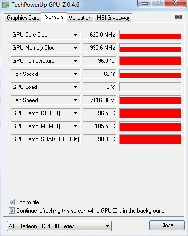Disable continue refreshing in background checkbox
The height and width of the screenshot is (236, 188).
tap(12, 211)
